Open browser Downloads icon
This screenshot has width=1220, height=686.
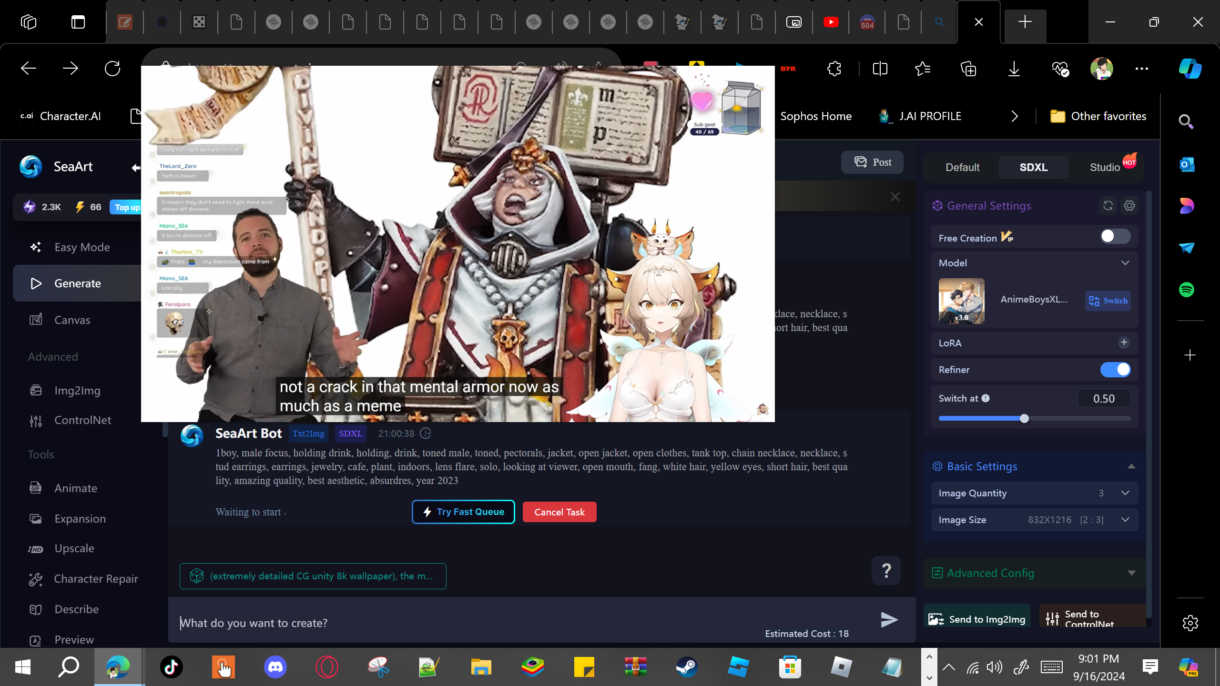click(1014, 69)
